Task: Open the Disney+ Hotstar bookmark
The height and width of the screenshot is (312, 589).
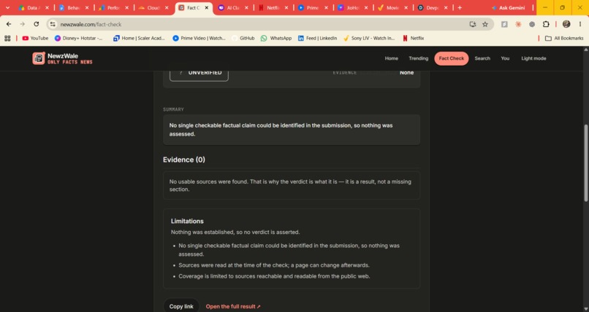Action: [78, 38]
